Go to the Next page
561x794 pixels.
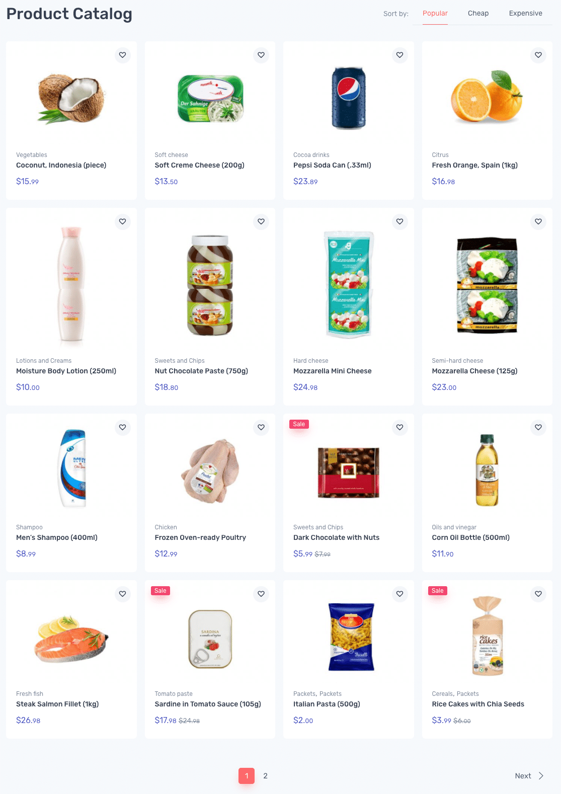click(x=529, y=776)
